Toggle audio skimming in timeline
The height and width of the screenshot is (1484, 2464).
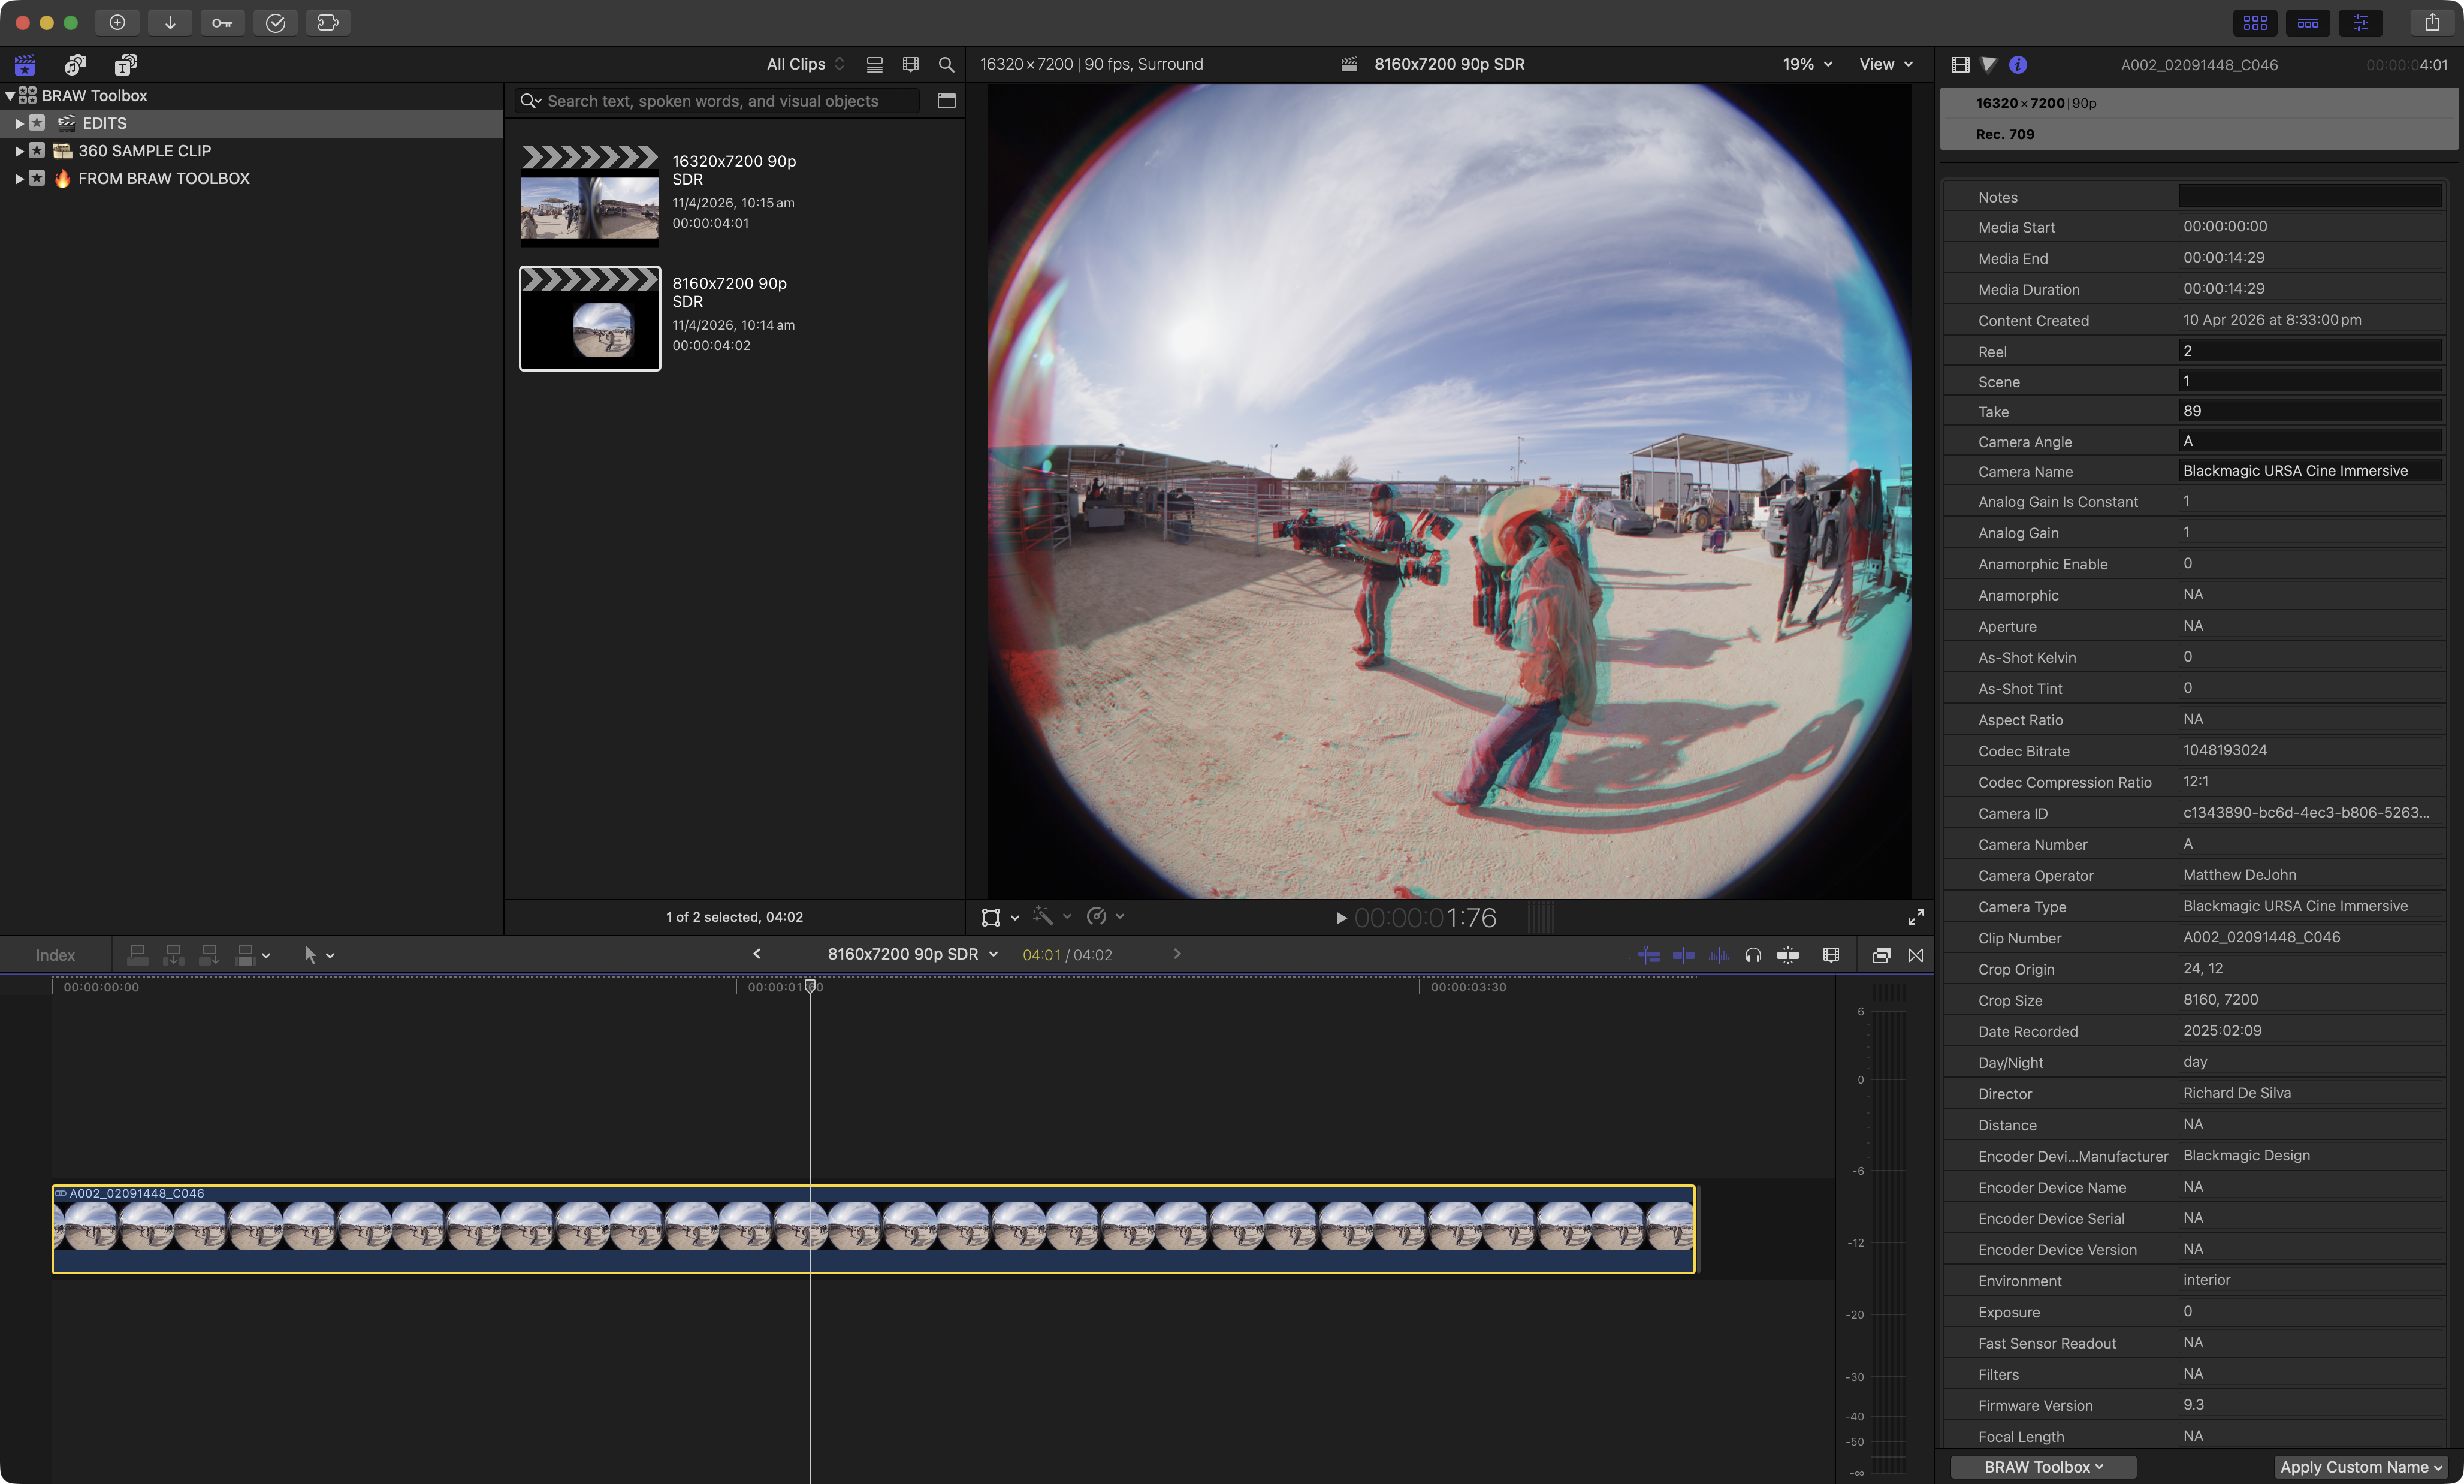pos(1719,955)
